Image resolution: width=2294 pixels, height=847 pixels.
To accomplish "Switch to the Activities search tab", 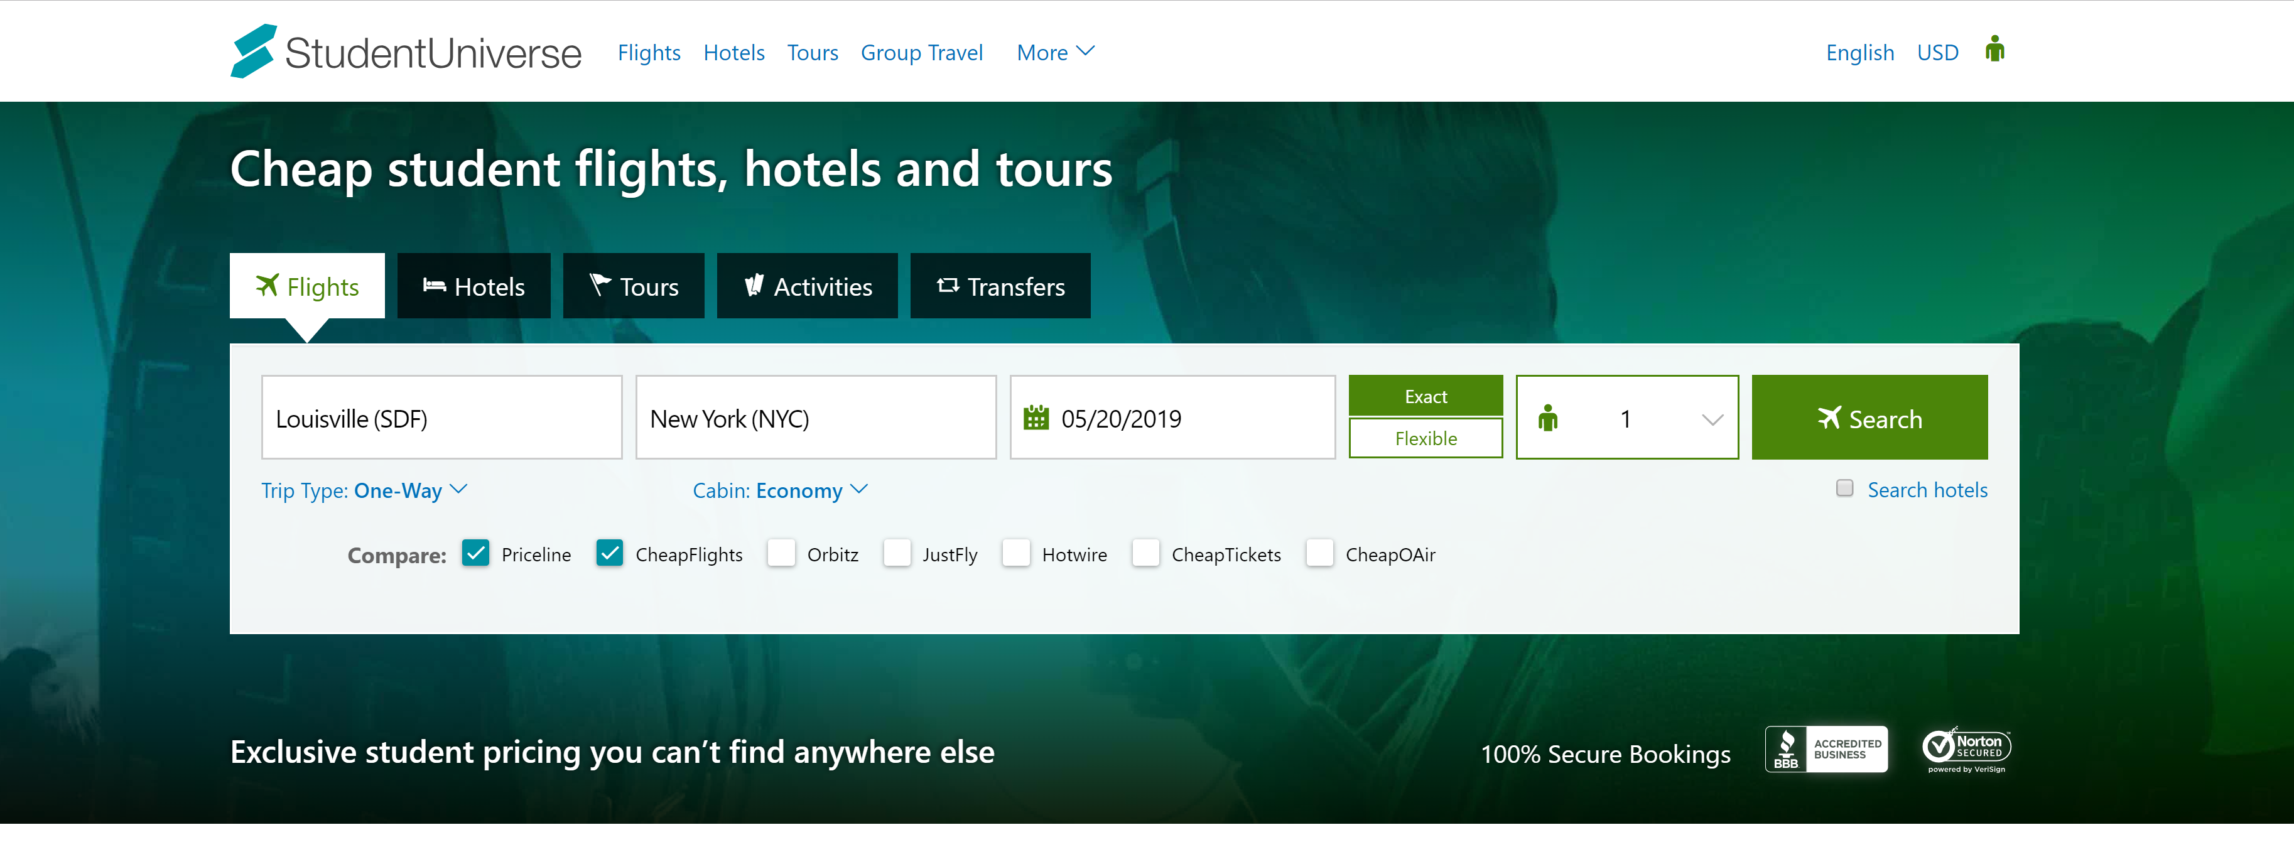I will pyautogui.click(x=807, y=286).
